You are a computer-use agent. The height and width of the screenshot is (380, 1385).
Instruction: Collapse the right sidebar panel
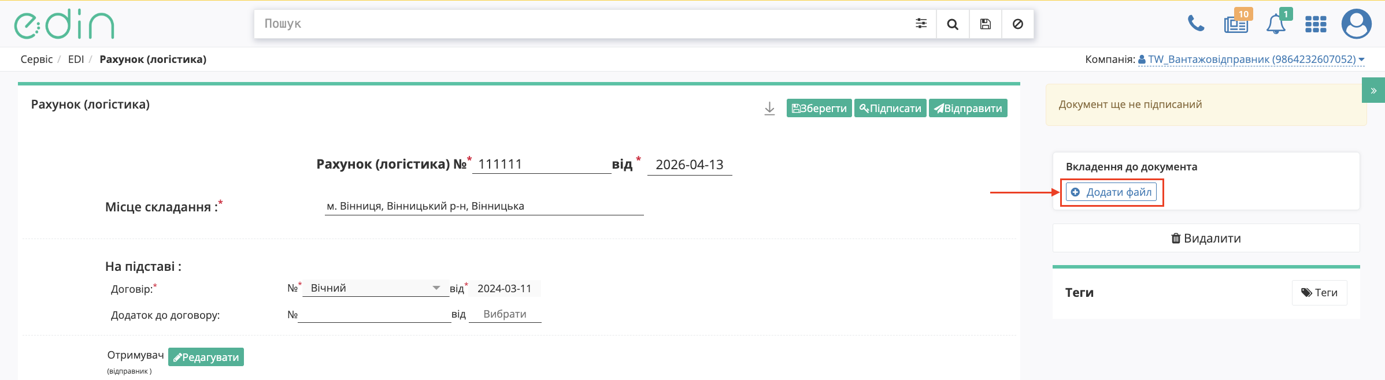(1373, 91)
